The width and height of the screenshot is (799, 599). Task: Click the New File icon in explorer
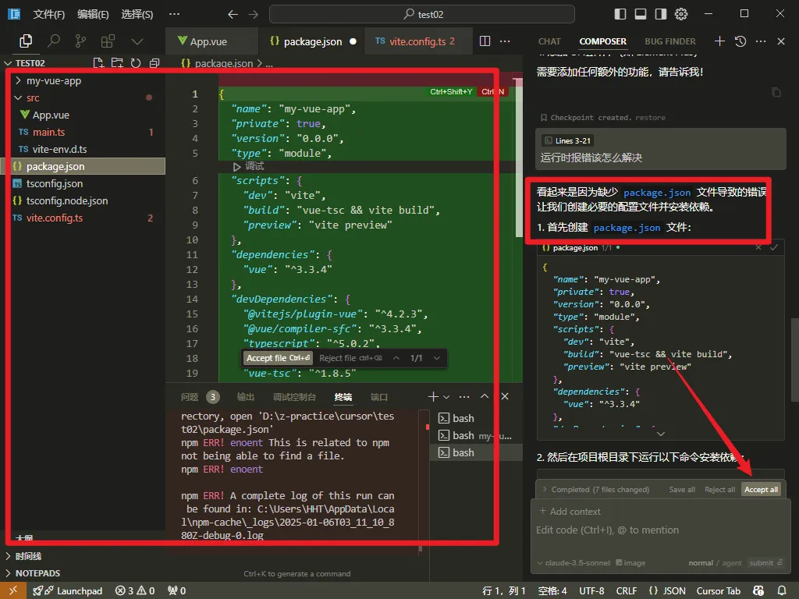click(x=98, y=63)
